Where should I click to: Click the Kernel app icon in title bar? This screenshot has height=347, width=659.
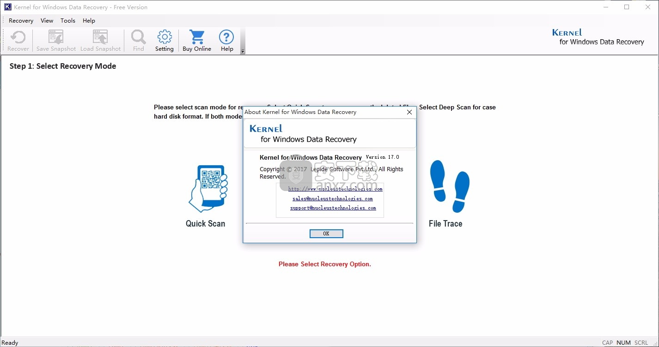tap(7, 7)
